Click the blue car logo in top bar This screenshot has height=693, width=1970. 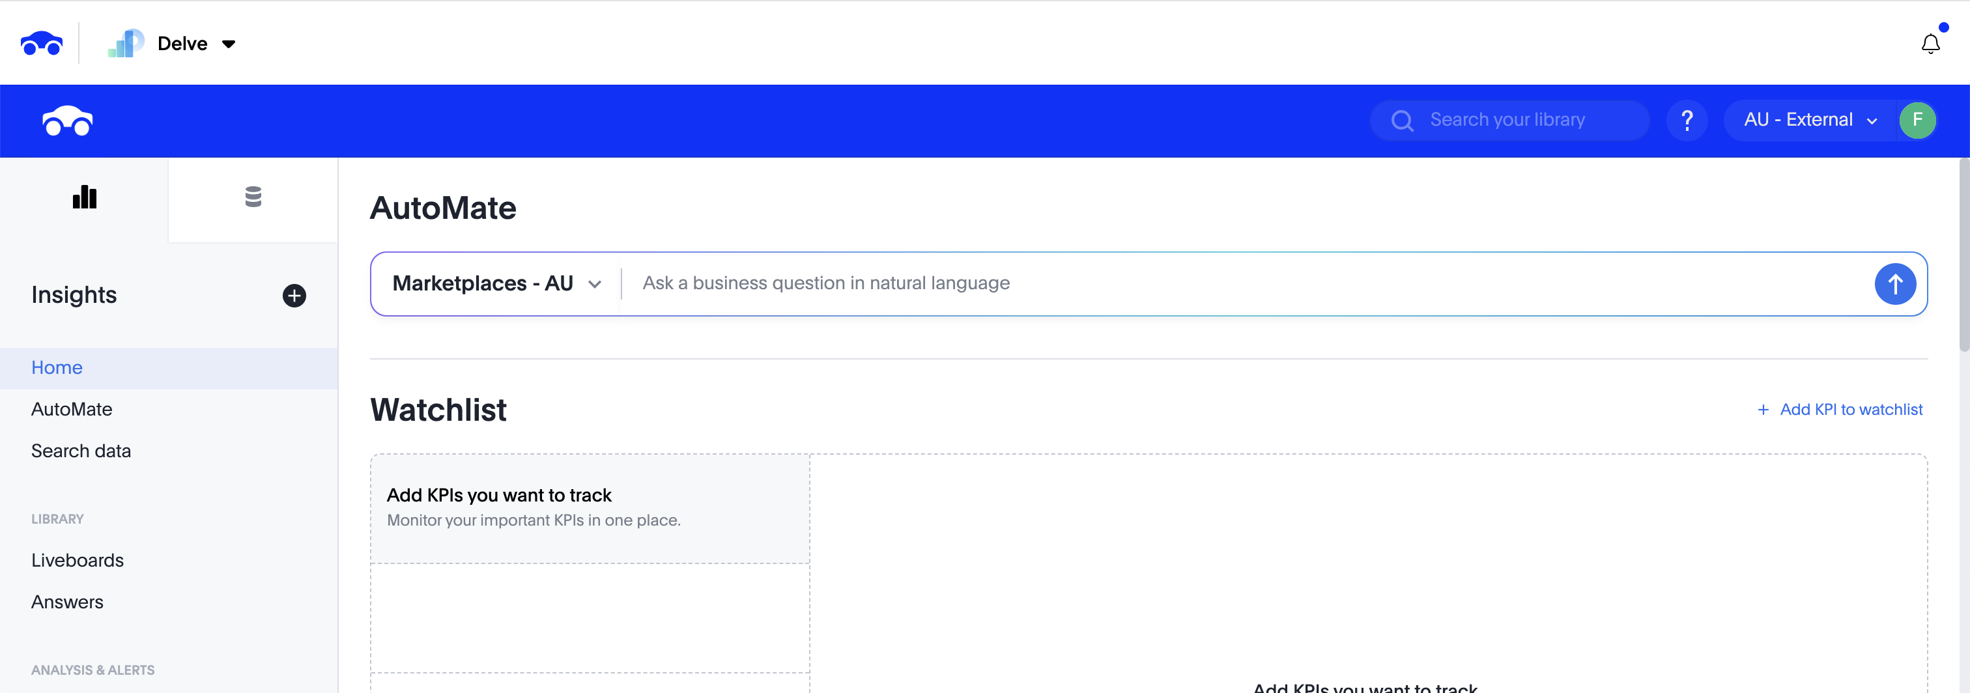click(x=41, y=44)
